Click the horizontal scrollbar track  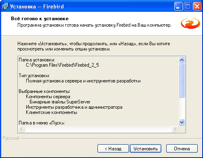[x=98, y=129]
